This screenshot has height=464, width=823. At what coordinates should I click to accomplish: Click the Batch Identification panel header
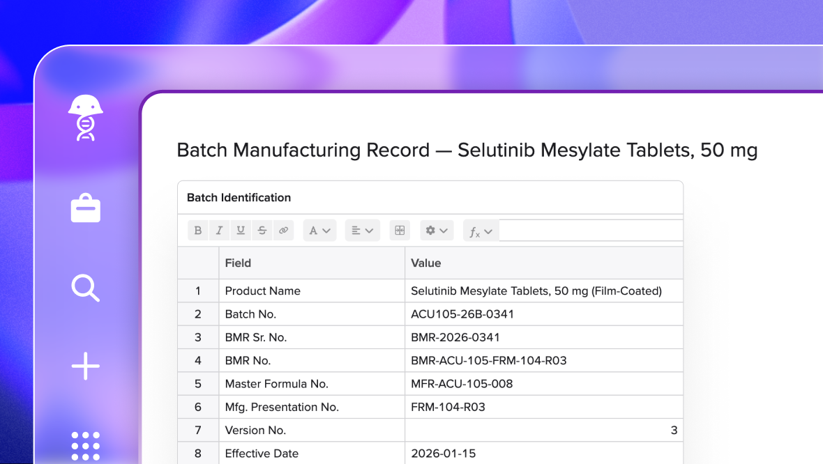[x=238, y=197]
